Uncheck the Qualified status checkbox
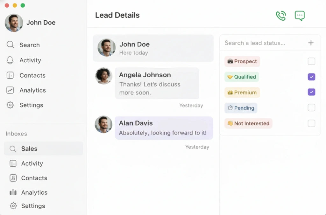Screen dimensions: 326x215 point(311,77)
